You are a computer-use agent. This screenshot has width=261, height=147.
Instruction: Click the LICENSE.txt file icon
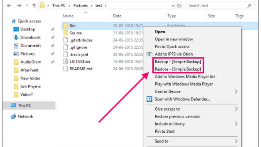point(66,61)
